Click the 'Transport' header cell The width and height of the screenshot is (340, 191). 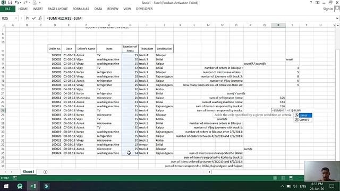(147, 49)
